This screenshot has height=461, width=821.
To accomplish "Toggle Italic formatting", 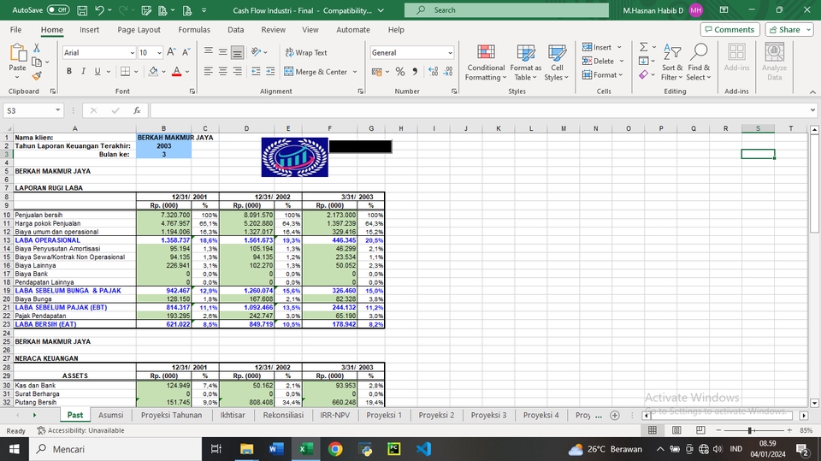I will click(83, 71).
